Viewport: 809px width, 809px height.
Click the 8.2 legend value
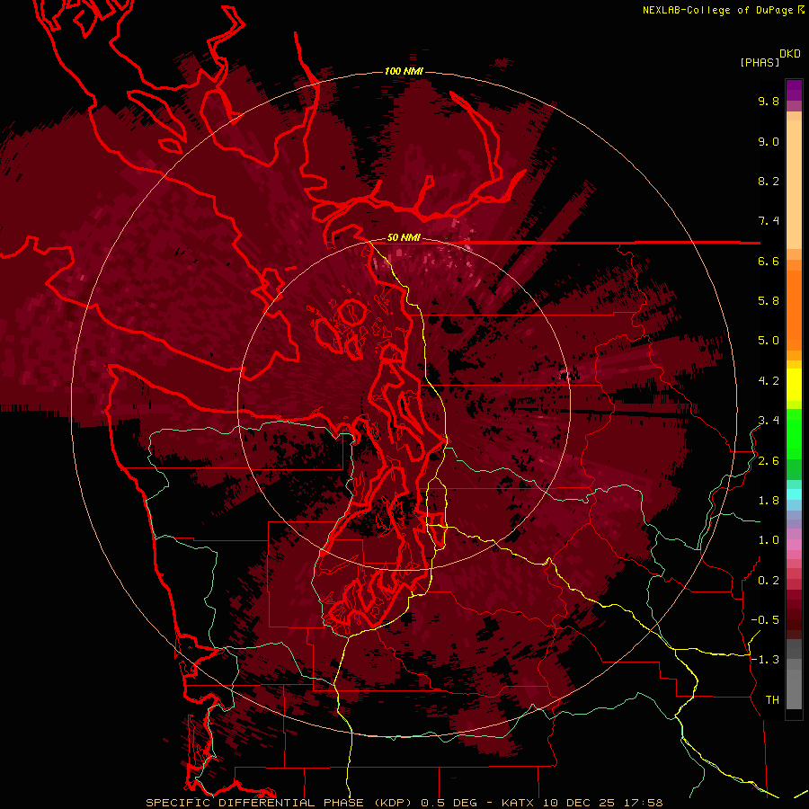[x=769, y=181]
